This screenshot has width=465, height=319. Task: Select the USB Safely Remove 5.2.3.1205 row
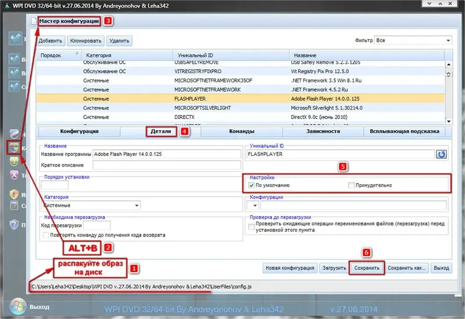[x=240, y=63]
